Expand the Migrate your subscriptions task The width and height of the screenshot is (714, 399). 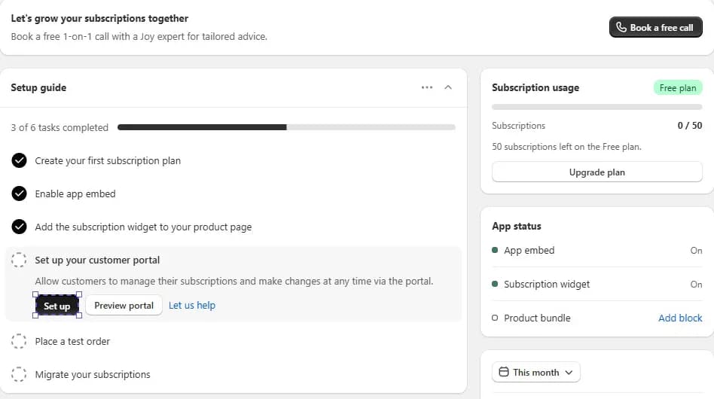(x=93, y=374)
